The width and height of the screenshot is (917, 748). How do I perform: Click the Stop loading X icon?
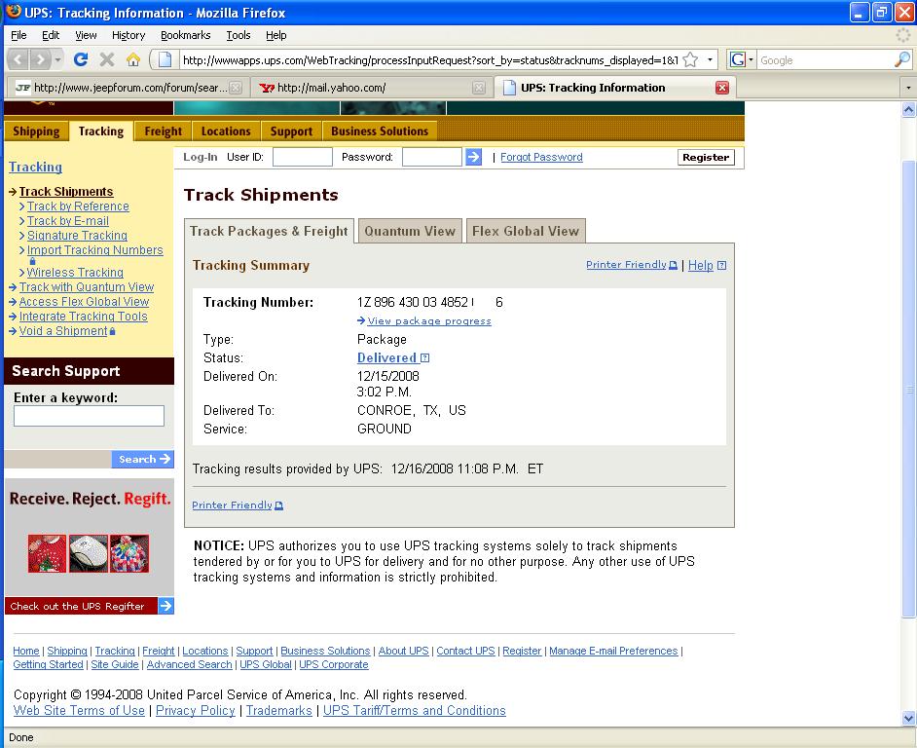click(107, 59)
